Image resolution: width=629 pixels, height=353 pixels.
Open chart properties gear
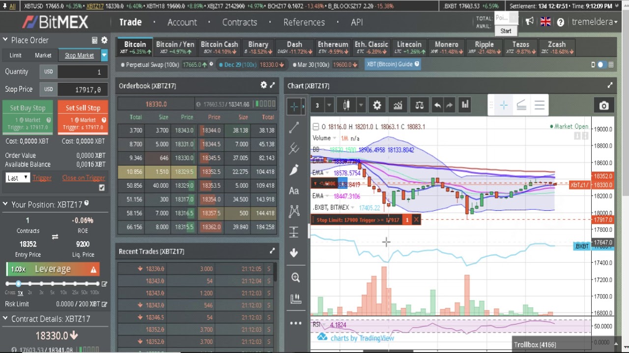click(x=377, y=105)
